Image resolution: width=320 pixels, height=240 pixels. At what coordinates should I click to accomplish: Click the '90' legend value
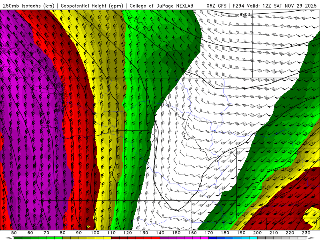[79, 233]
